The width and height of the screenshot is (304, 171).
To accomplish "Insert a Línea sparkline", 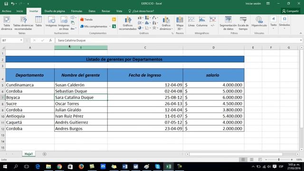I will pyautogui.click(x=191, y=22).
